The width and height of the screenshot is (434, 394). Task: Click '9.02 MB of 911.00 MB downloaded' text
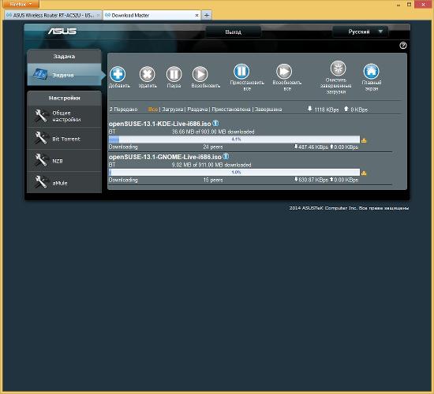click(211, 165)
